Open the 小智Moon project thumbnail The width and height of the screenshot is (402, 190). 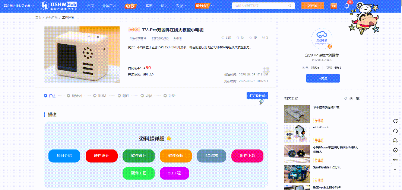(297, 154)
